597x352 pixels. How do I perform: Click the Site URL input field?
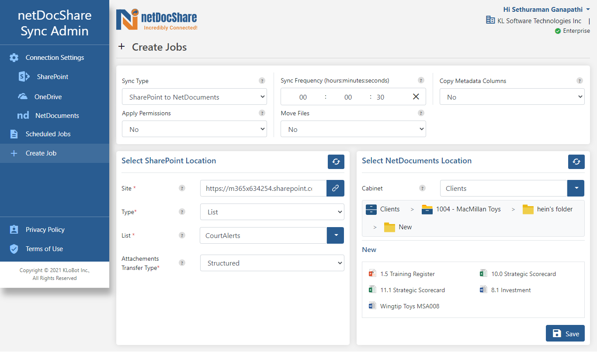[x=264, y=188]
